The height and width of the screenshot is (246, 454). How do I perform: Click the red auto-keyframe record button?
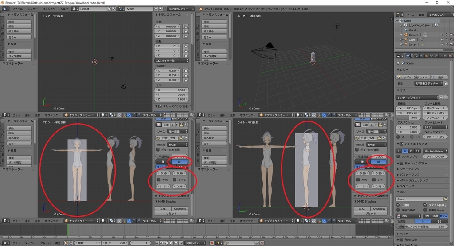point(212,243)
